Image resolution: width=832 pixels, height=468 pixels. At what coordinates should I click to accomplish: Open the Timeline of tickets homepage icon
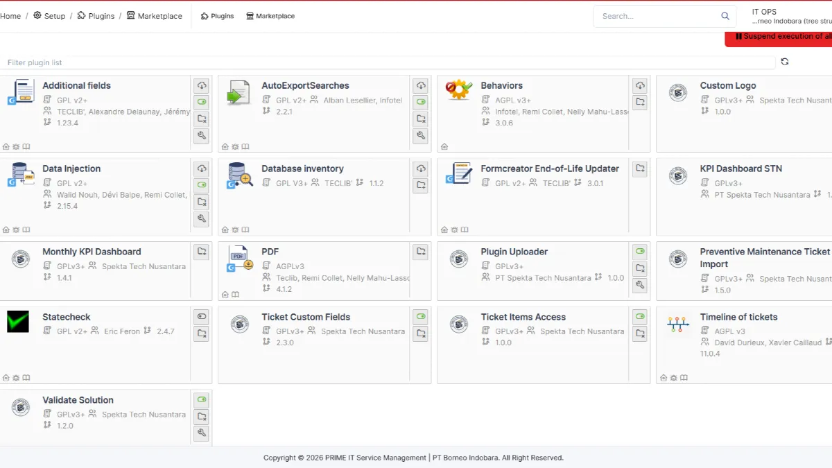coord(664,378)
